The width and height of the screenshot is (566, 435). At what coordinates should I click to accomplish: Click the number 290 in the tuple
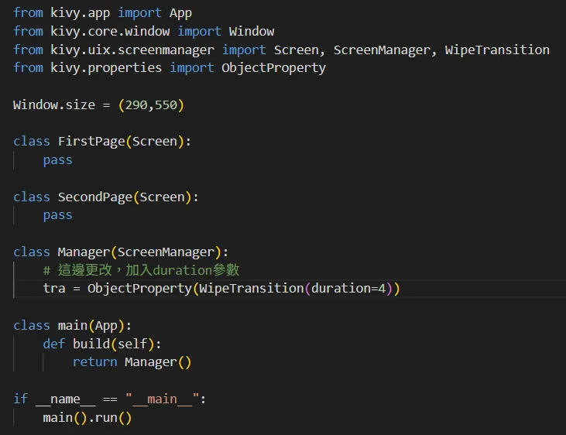[136, 105]
